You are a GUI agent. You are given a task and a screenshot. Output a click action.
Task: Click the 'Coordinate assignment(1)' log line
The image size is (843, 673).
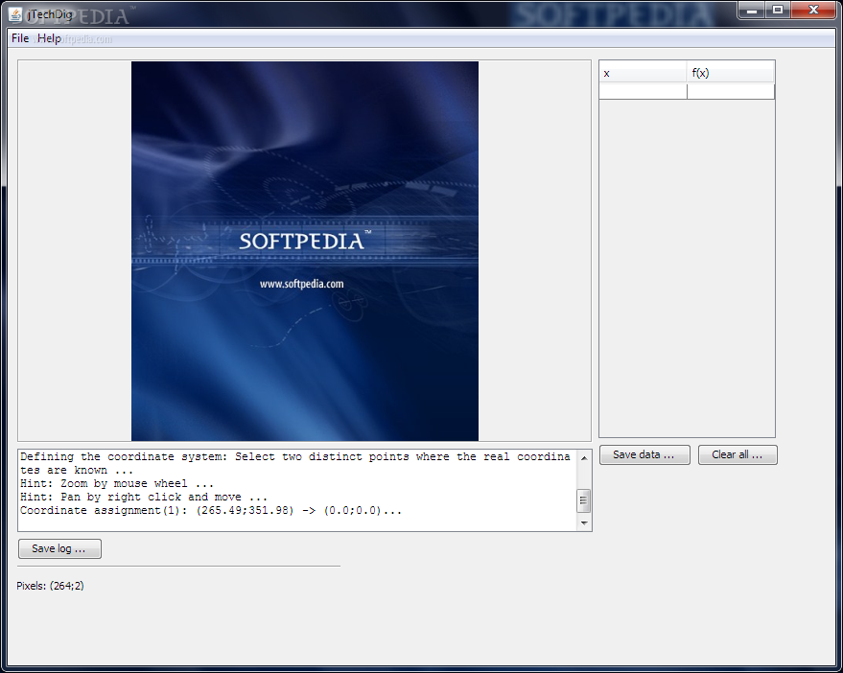[x=211, y=511]
